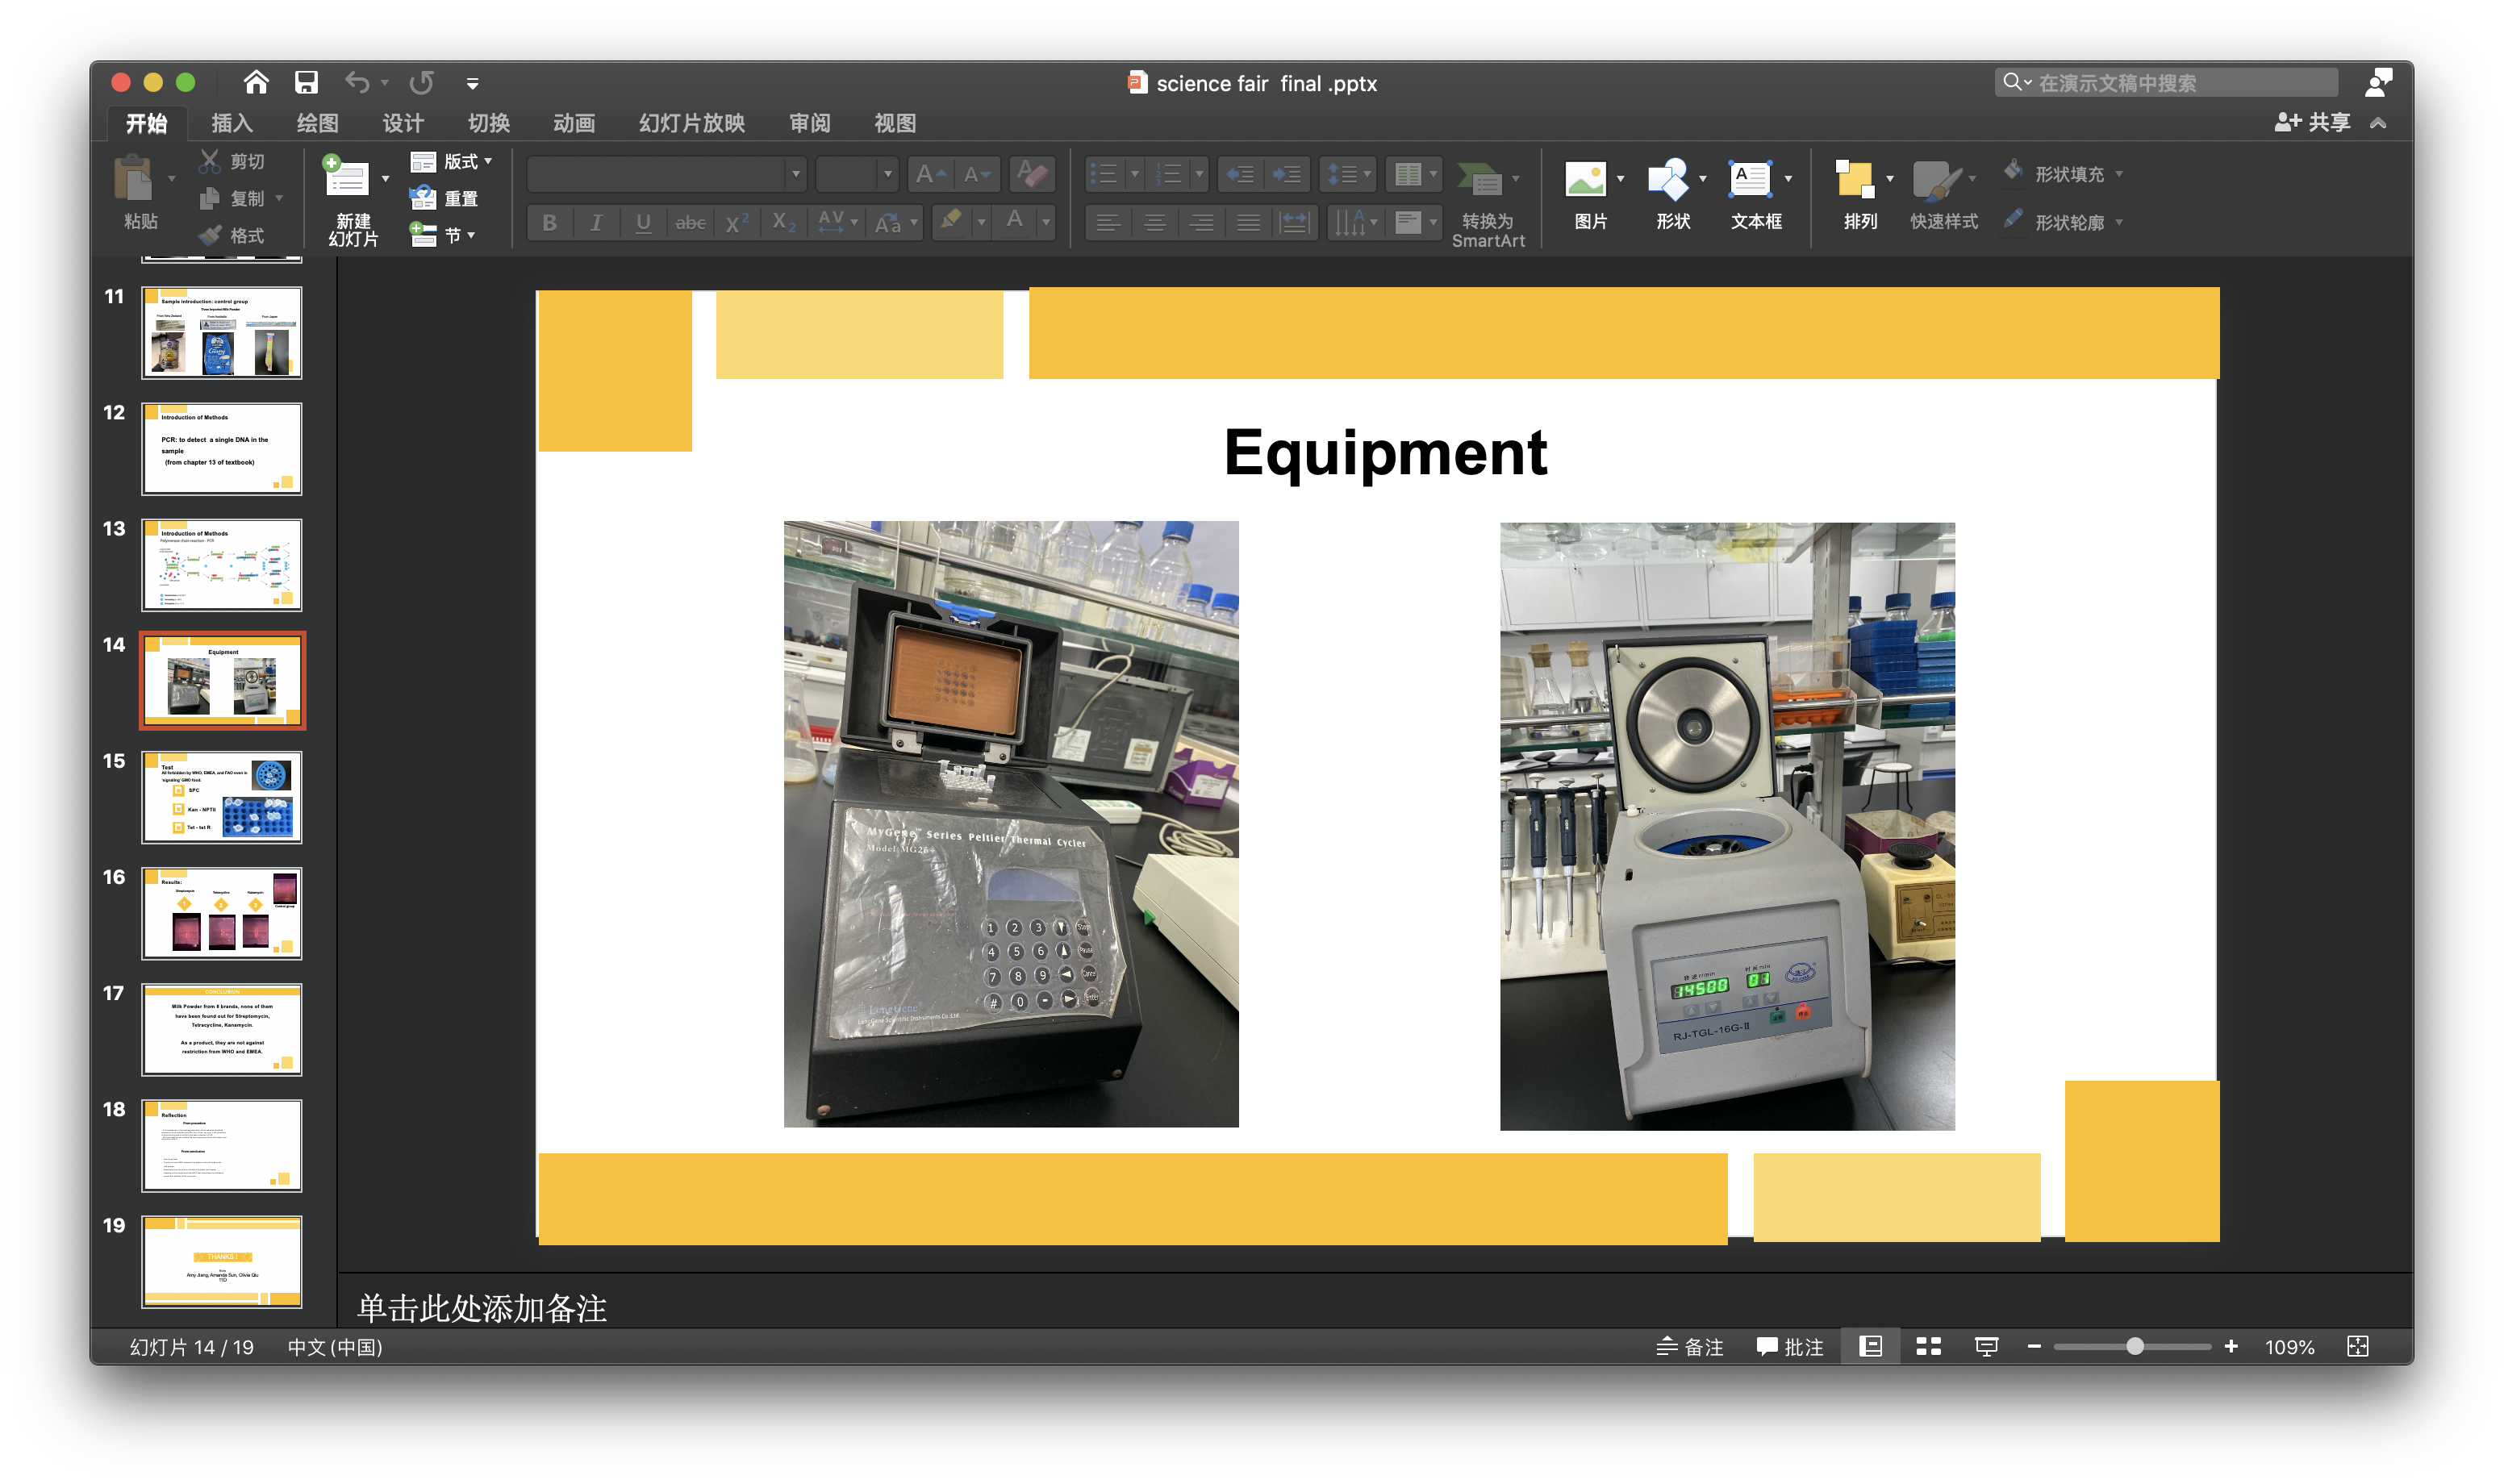Open the font size combo box
2504x1484 pixels.
(856, 174)
